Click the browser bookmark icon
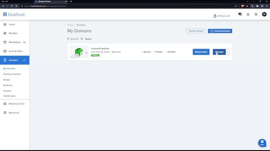This screenshot has width=270, height=151. pos(16,6)
